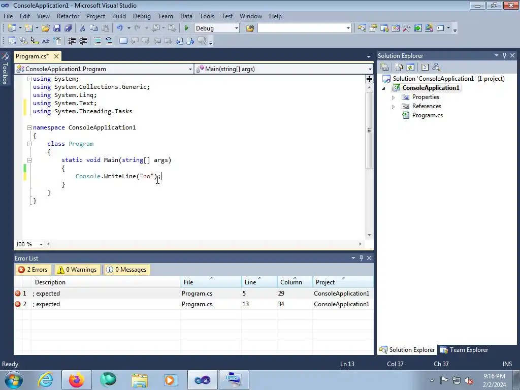Open the Debug menu
This screenshot has width=520, height=390.
tap(142, 16)
